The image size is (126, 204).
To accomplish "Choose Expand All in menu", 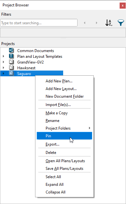I will [64, 185].
